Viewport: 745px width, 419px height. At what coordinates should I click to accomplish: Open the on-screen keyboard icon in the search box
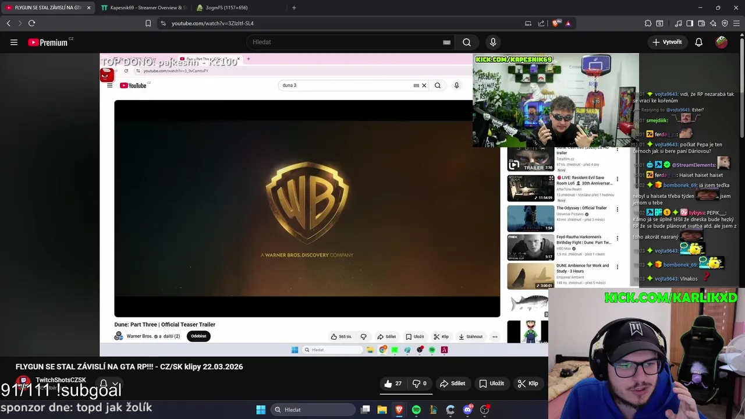tap(446, 42)
